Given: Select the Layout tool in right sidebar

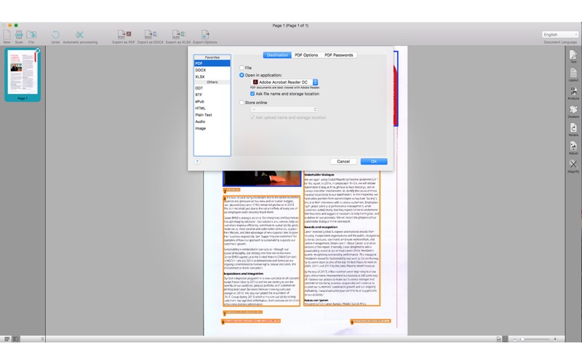Looking at the screenshot, I should (x=573, y=74).
